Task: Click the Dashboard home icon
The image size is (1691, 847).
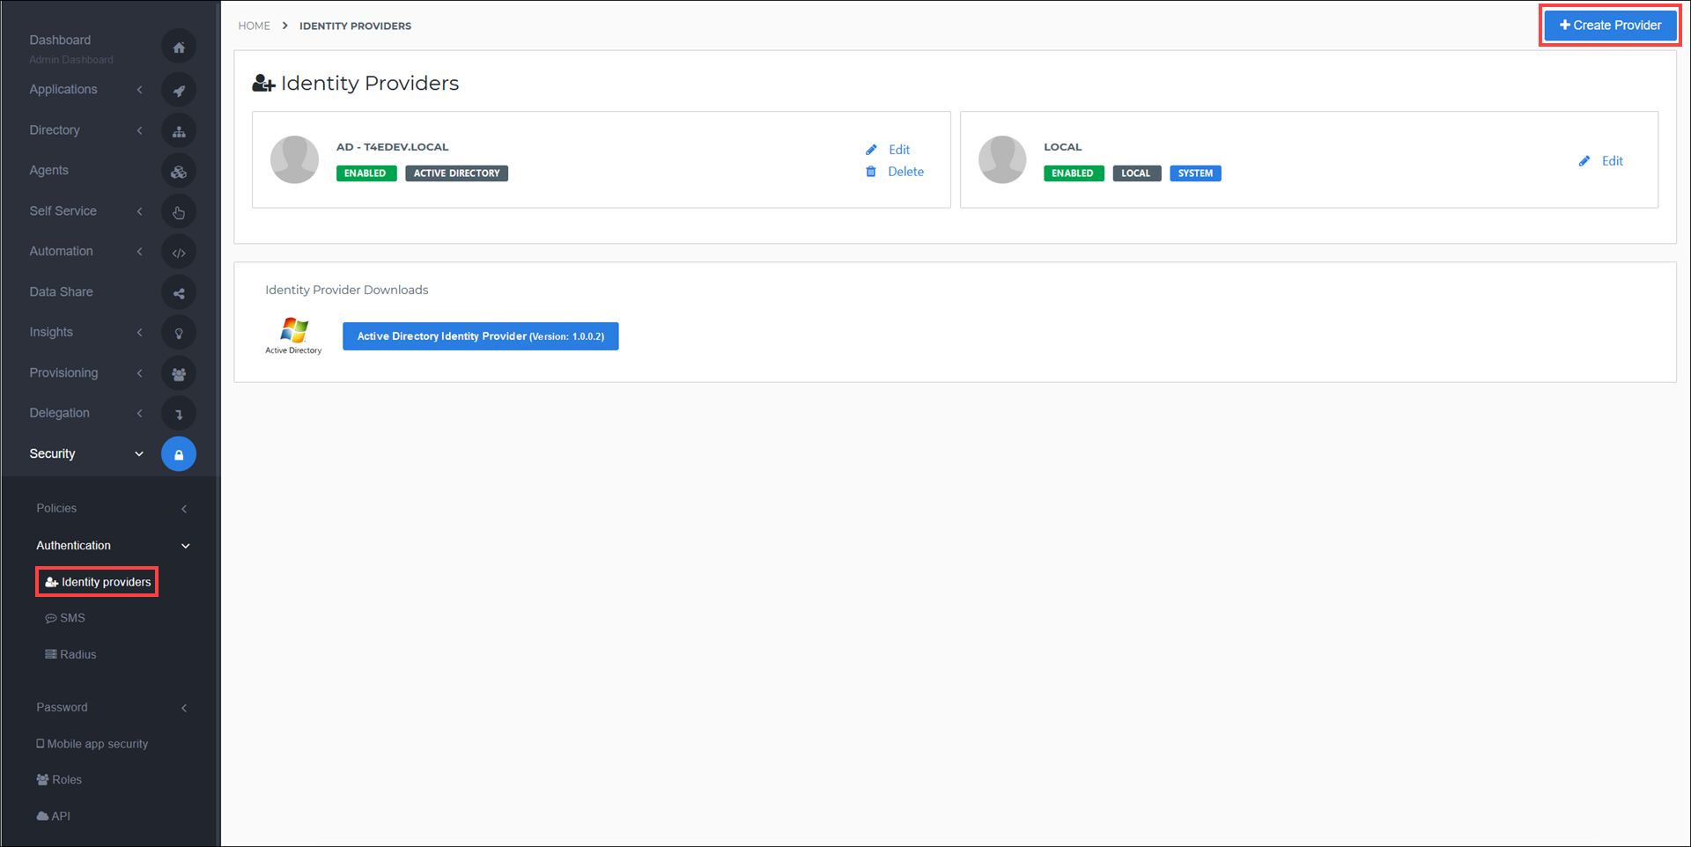Action: [179, 48]
